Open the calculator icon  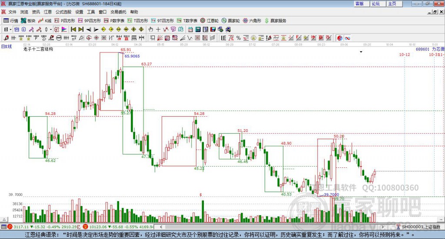(198, 29)
